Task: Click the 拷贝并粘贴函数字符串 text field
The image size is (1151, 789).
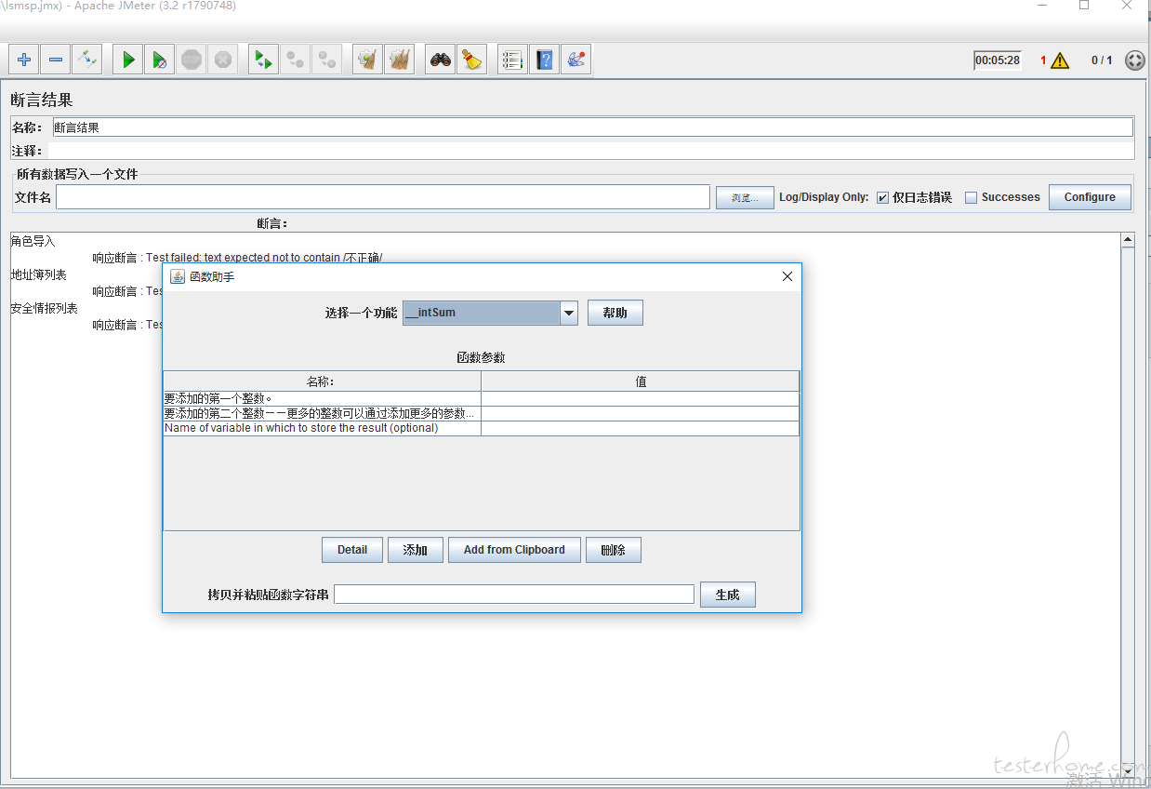Action: 514,595
